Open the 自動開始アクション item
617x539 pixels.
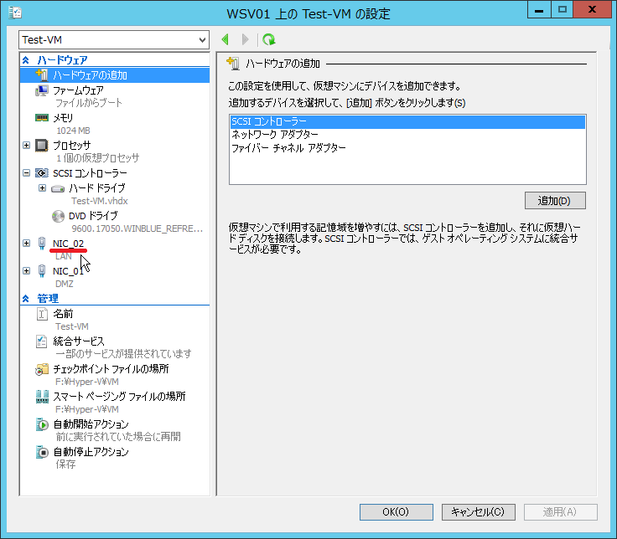[91, 424]
